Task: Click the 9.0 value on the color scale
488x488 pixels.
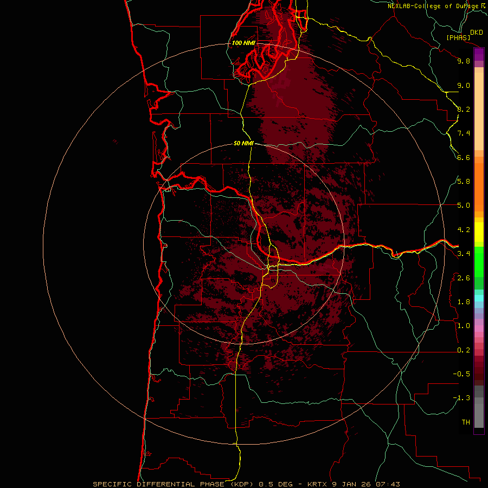Action: coord(464,85)
